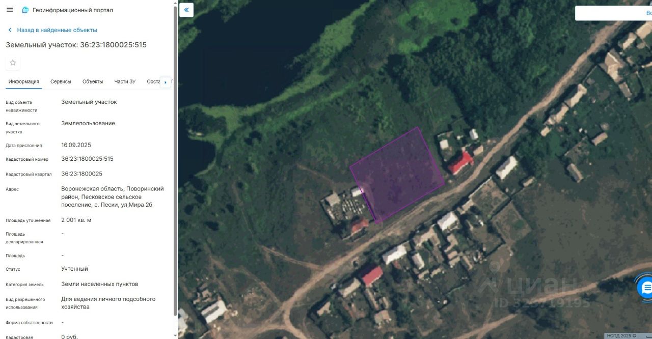Click the search field at top right
Image resolution: width=652 pixels, height=339 pixels.
(613, 13)
